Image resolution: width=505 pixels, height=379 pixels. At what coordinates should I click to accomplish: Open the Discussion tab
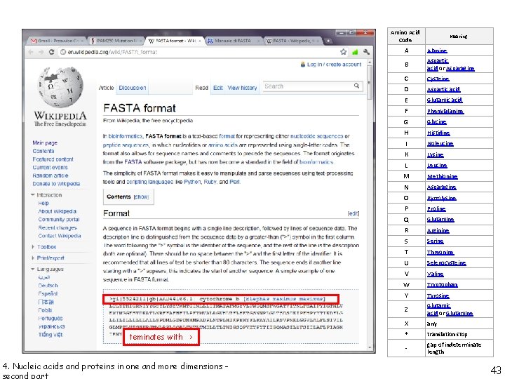pos(133,88)
